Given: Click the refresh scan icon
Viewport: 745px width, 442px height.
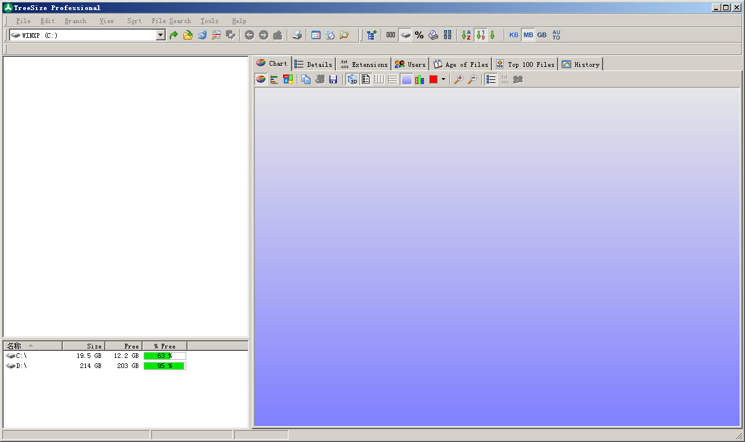Looking at the screenshot, I should click(x=202, y=36).
